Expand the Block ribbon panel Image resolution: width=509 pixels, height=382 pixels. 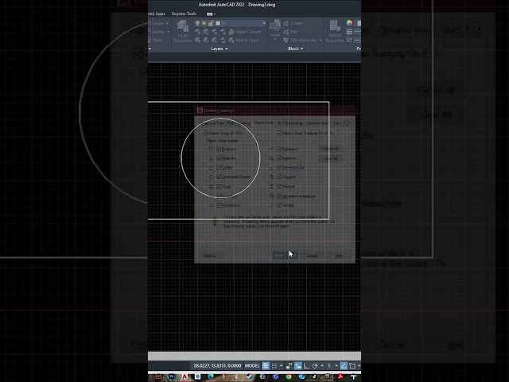coord(295,49)
